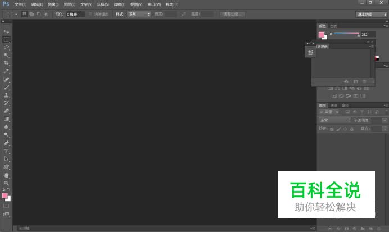The height and width of the screenshot is (232, 389).
Task: Select the History Brush tool
Action: pyautogui.click(x=6, y=103)
